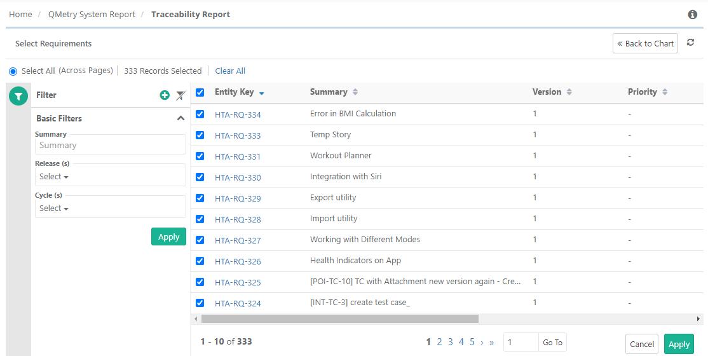Click the info icon at top right
This screenshot has width=708, height=356.
pyautogui.click(x=692, y=15)
